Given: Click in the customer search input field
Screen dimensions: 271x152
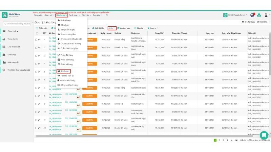Looking at the screenshot, I should click(17, 24).
